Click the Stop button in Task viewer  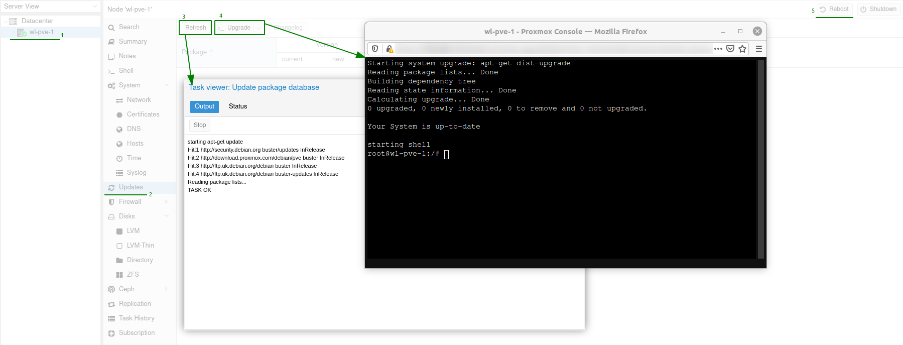200,125
